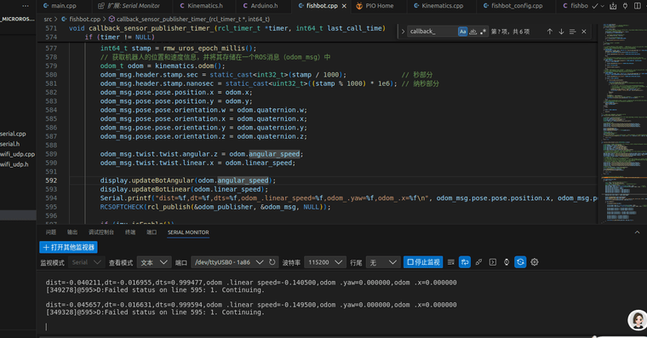The image size is (647, 338).
Task: Open the /dev/ttyUSB0 port dropdown
Action: pos(228,262)
